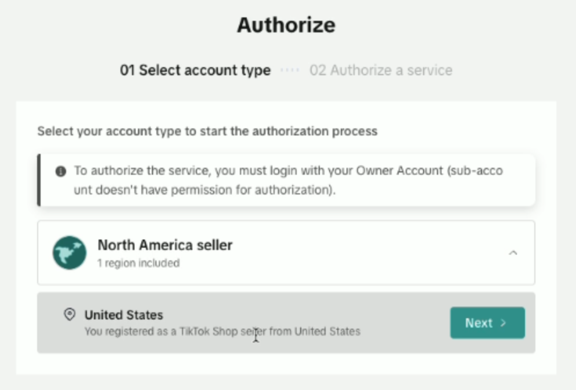Click the arrow icon inside the Next button
This screenshot has width=576, height=390.
(x=504, y=323)
